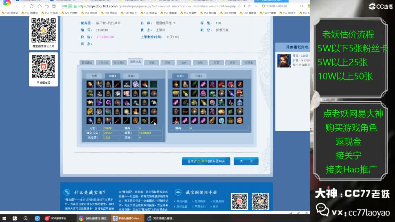Click the 关闭 button
Screen dimensions: 395x222
pos(246,161)
